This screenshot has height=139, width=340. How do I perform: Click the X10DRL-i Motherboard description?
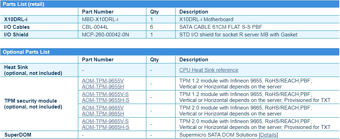[206, 19]
